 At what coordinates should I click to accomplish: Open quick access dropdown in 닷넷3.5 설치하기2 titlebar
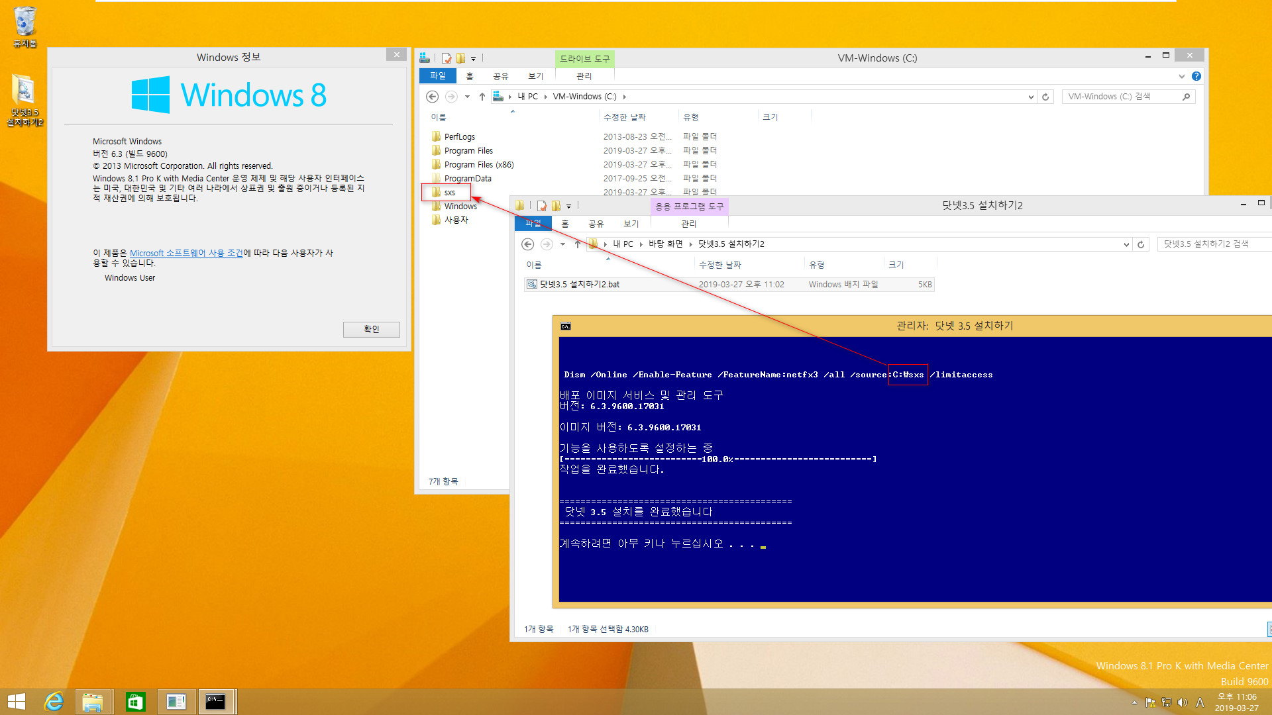(568, 206)
